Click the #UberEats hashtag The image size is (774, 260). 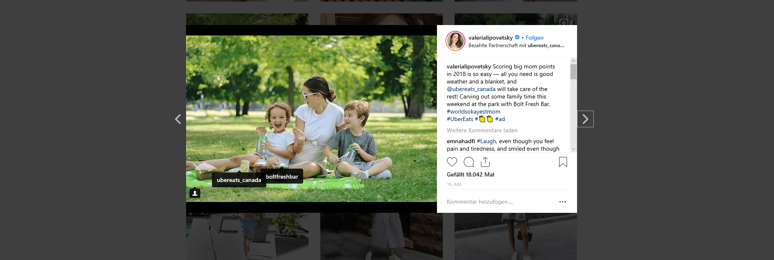460,119
